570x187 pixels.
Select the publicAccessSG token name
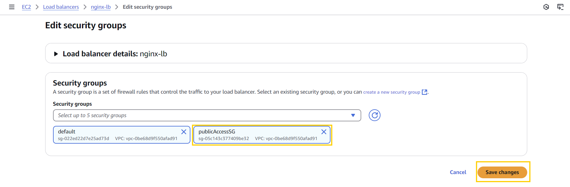(x=217, y=132)
